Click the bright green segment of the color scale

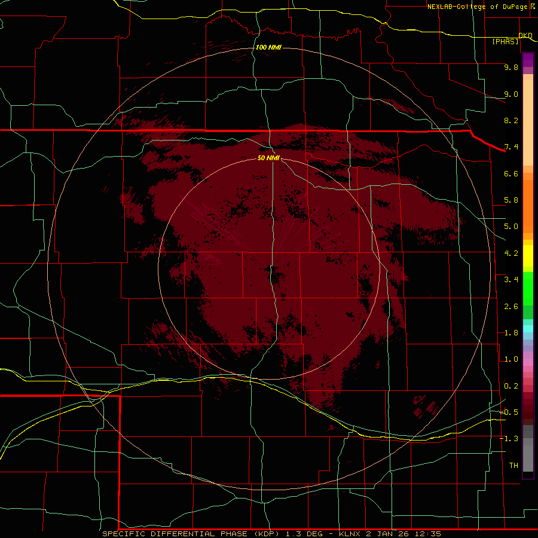528,289
